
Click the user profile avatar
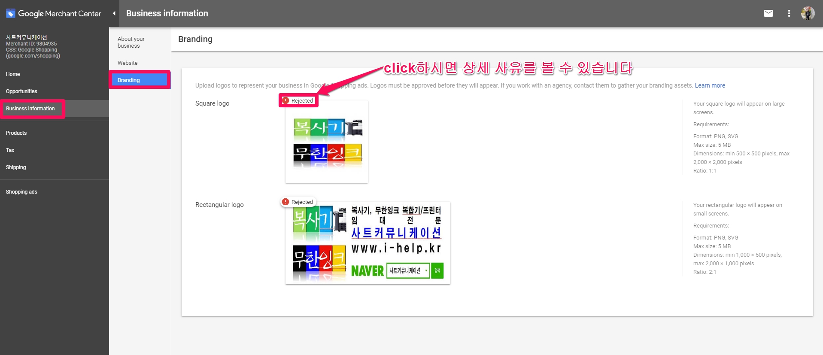pyautogui.click(x=807, y=13)
